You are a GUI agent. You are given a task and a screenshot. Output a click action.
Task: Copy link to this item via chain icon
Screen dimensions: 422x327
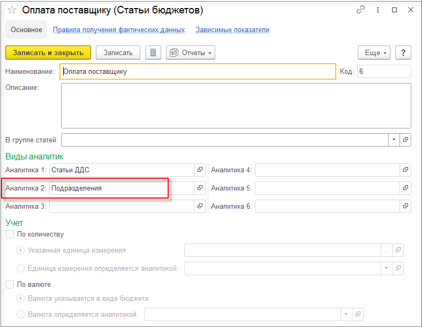pyautogui.click(x=361, y=10)
